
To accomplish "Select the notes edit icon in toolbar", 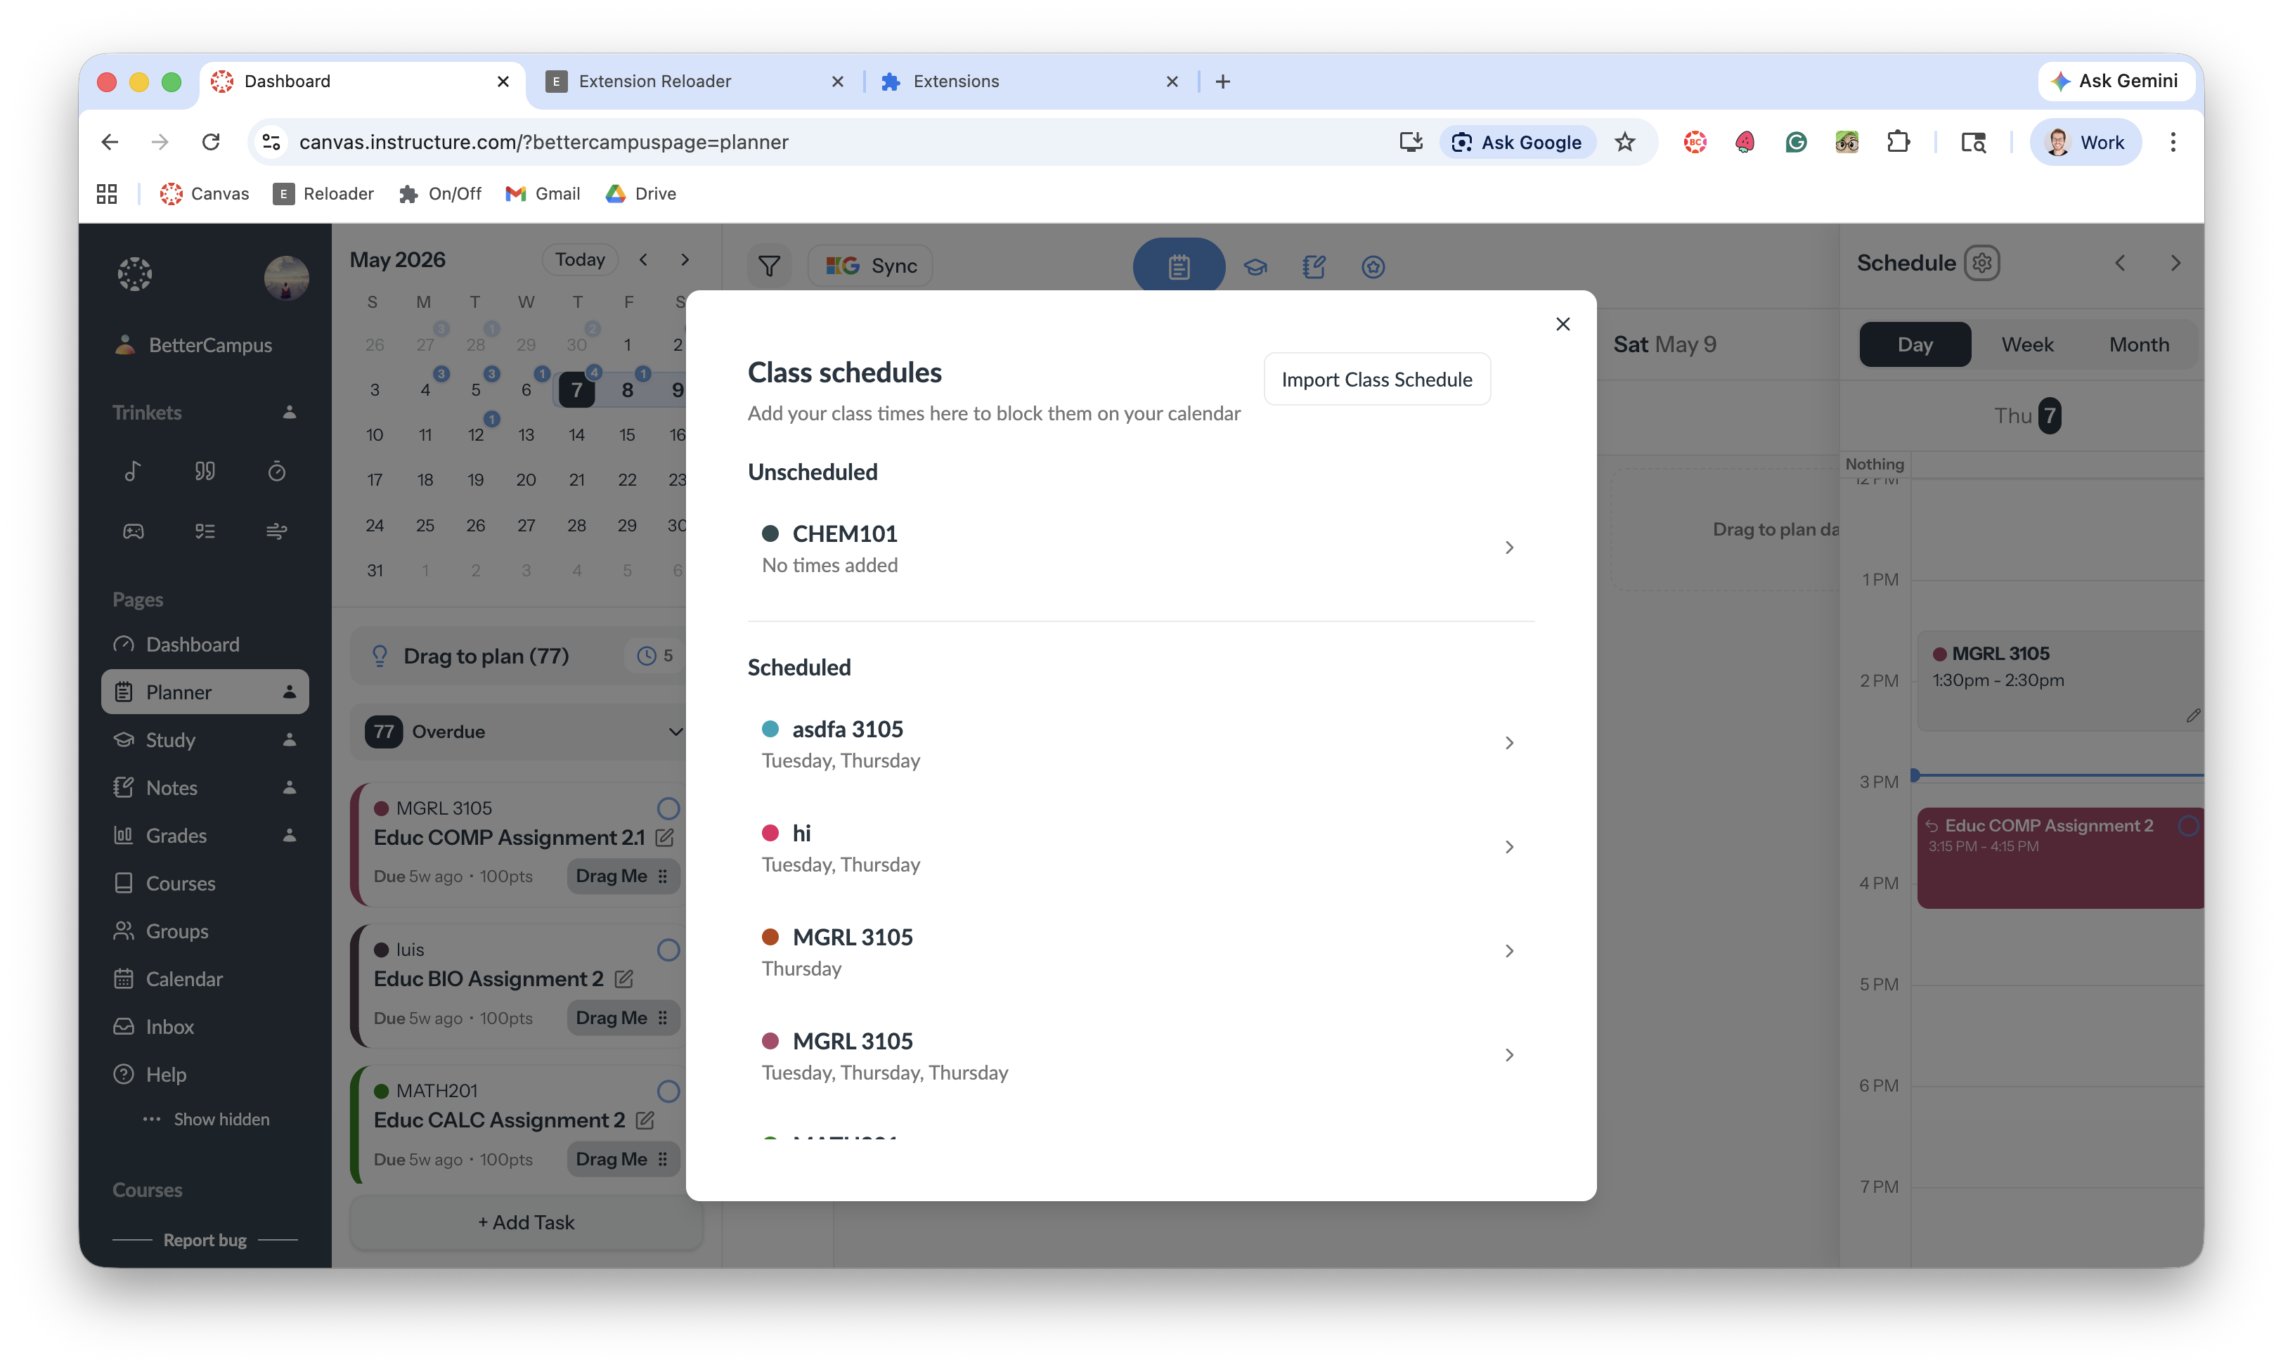I will coord(1314,267).
